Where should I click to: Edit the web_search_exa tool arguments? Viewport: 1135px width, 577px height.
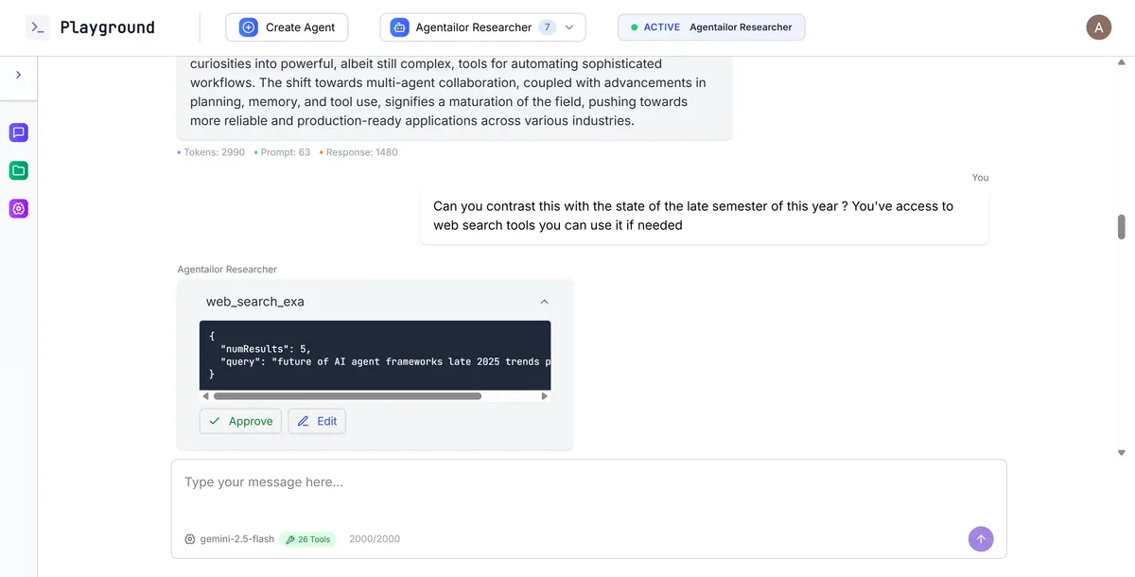[317, 421]
